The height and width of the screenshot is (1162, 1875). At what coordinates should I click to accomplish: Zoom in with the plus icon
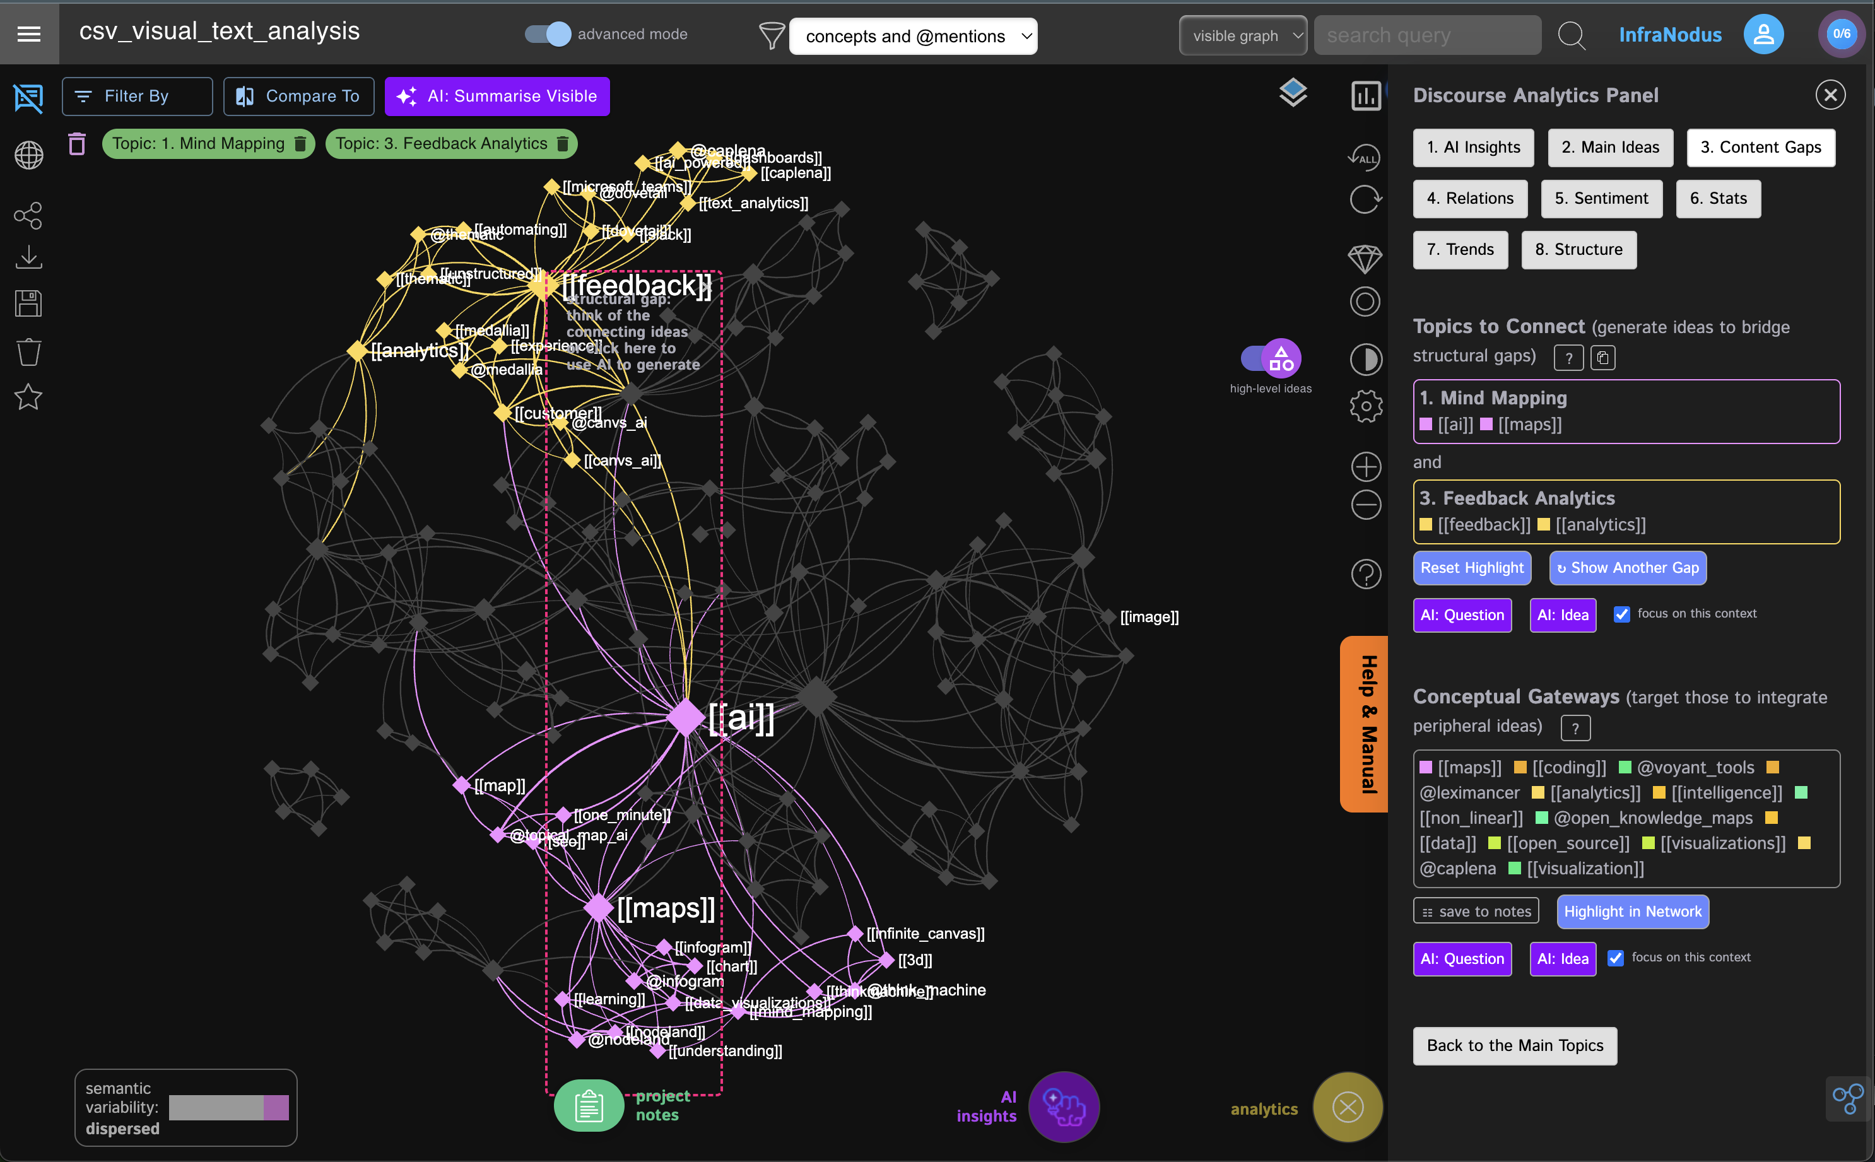click(x=1365, y=466)
